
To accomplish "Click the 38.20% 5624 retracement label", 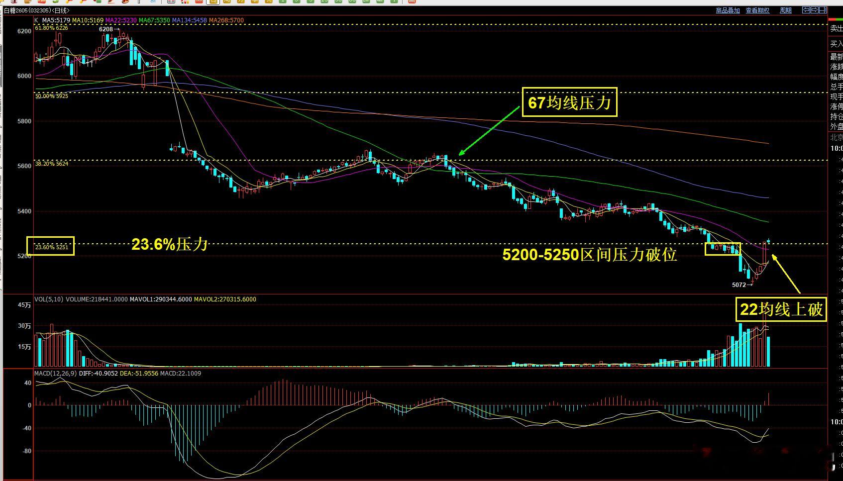I will tap(52, 164).
